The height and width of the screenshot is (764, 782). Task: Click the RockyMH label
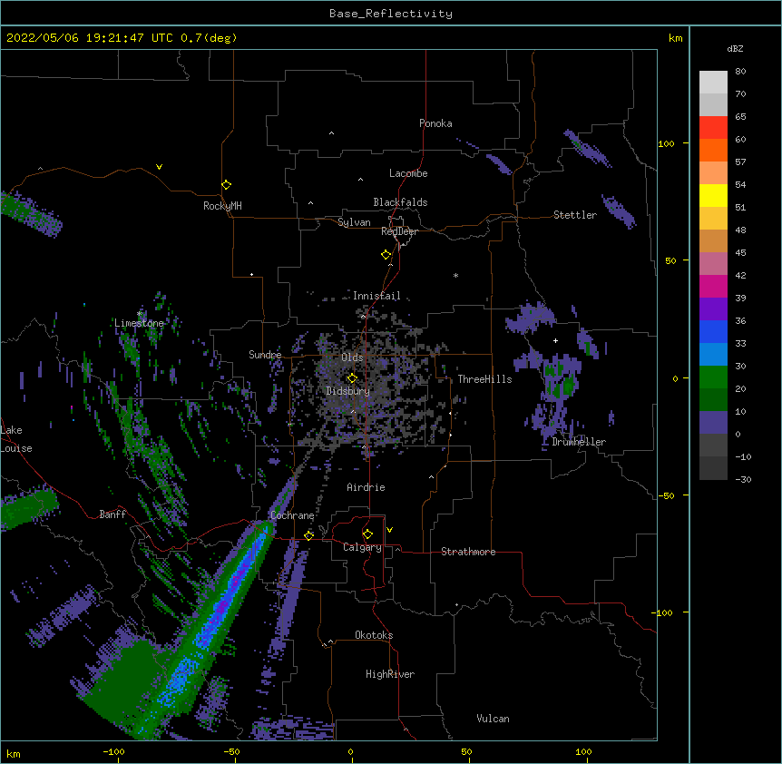click(222, 206)
